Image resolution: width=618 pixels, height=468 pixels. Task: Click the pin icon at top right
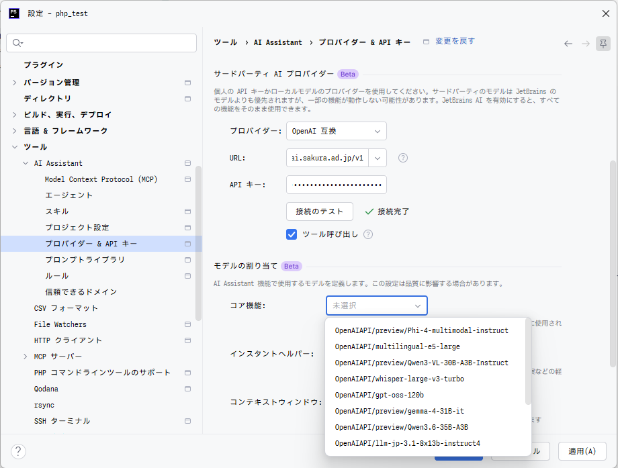(603, 44)
